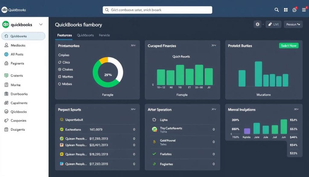Click the Cratents icon in sidebar
The image size is (309, 177).
coord(6,76)
